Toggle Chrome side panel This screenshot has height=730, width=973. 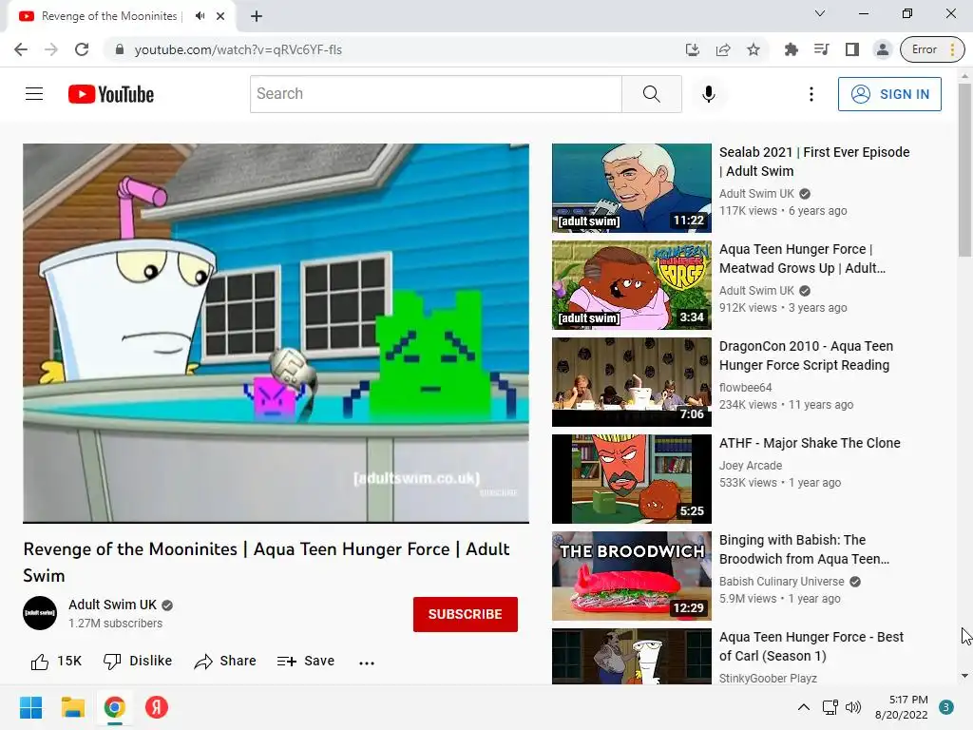pyautogui.click(x=852, y=49)
